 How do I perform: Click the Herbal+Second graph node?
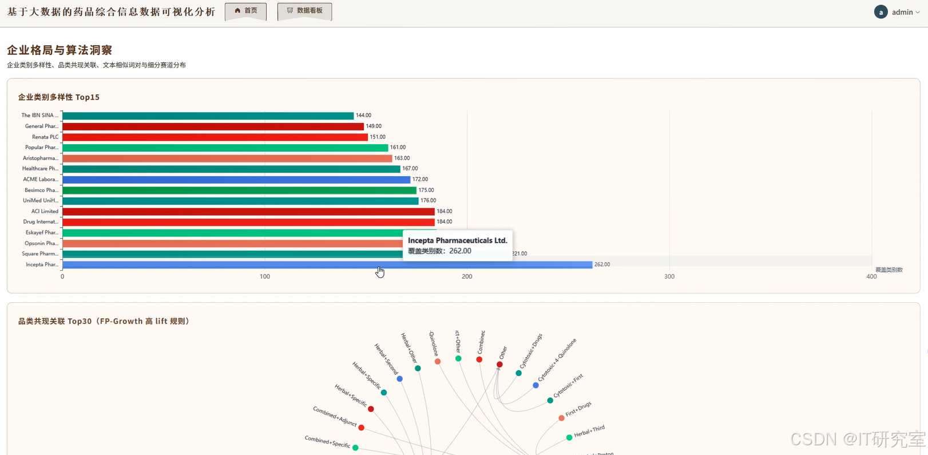(399, 379)
